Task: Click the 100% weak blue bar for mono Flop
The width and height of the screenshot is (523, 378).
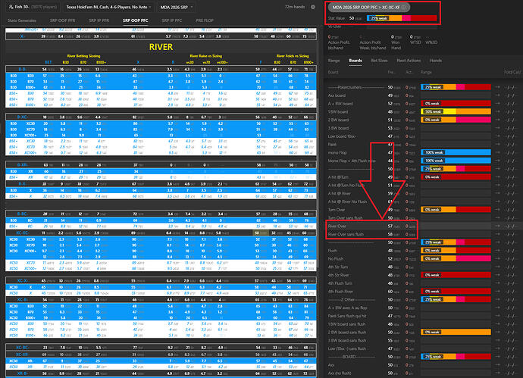Action: [456, 152]
